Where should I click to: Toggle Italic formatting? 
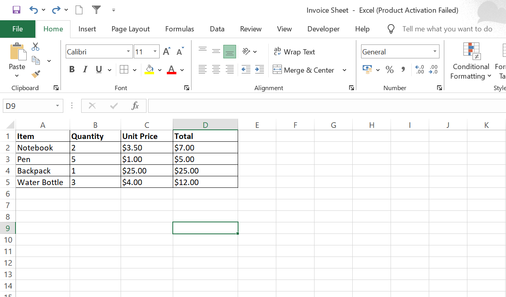(85, 70)
